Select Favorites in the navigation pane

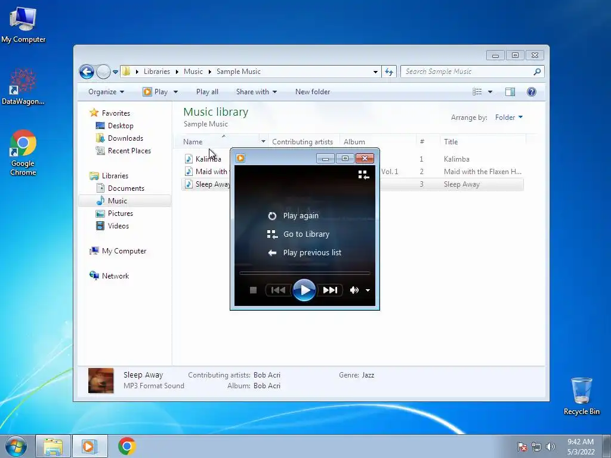click(x=110, y=113)
